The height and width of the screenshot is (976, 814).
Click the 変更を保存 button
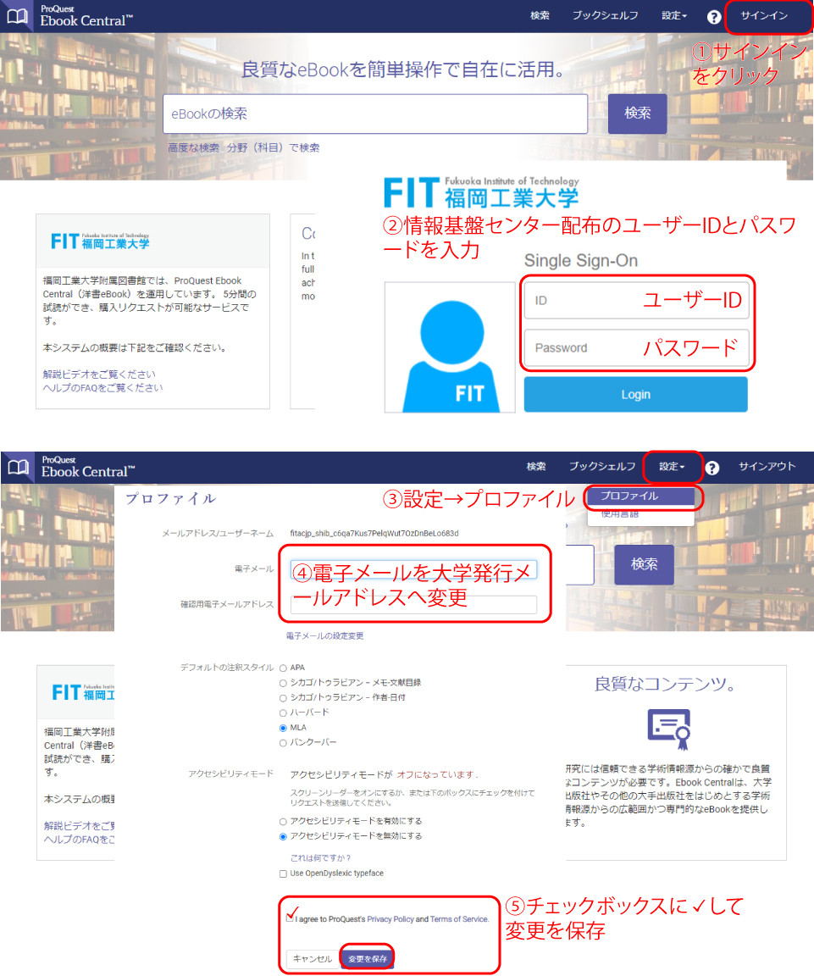(368, 958)
